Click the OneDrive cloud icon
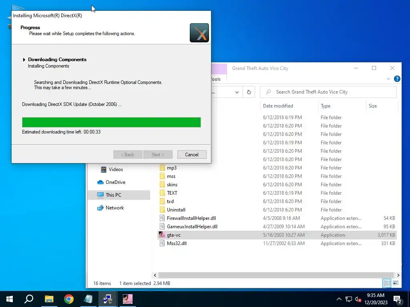 tap(100, 182)
